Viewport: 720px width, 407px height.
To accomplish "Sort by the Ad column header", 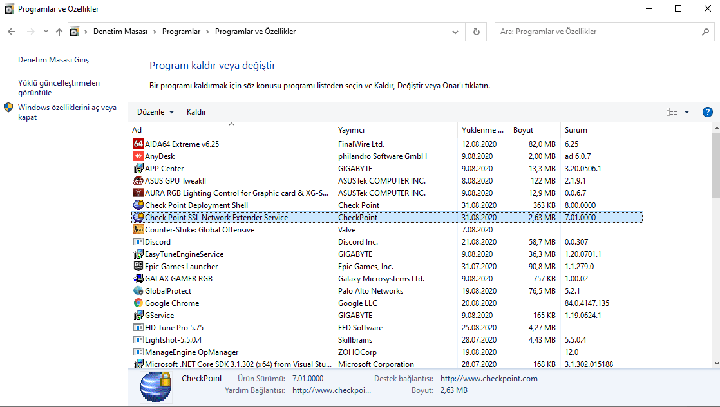I will point(232,130).
